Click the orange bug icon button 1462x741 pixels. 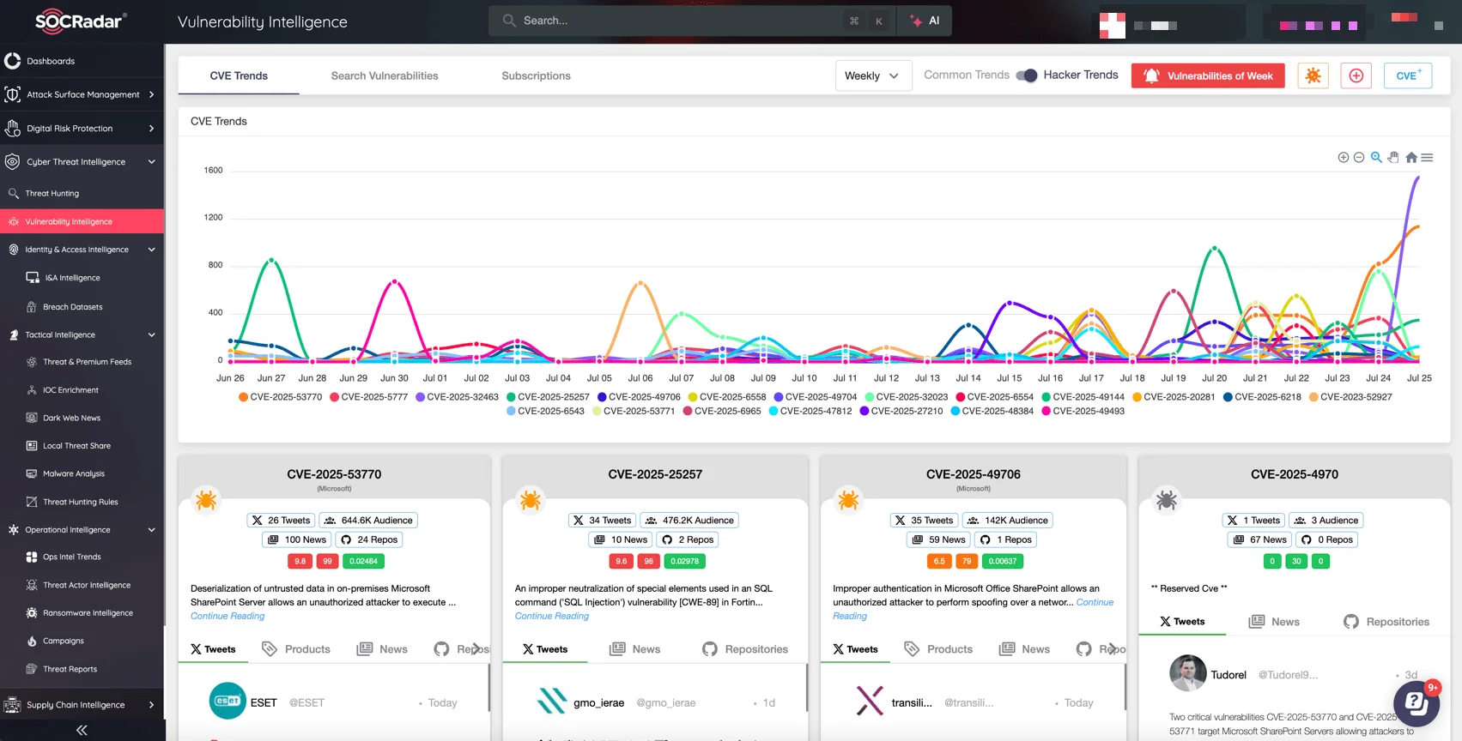pyautogui.click(x=1313, y=75)
